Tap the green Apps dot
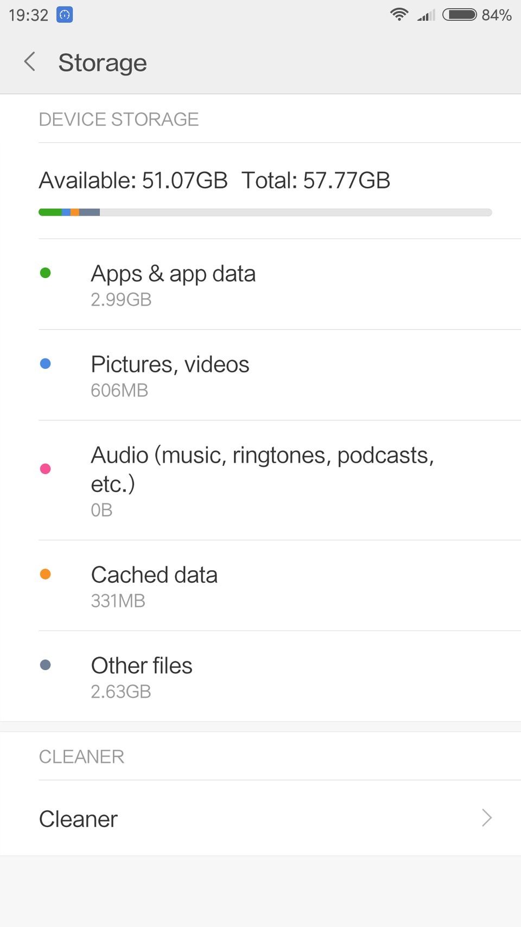 [46, 273]
